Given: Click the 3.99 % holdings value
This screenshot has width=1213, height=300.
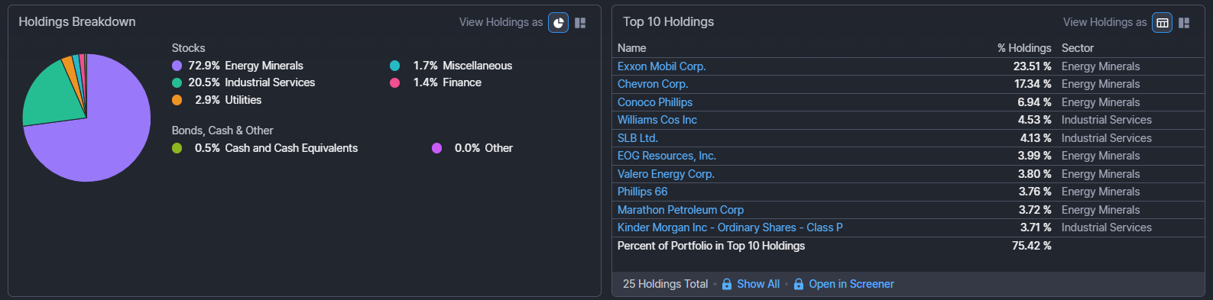Looking at the screenshot, I should pyautogui.click(x=1034, y=156).
